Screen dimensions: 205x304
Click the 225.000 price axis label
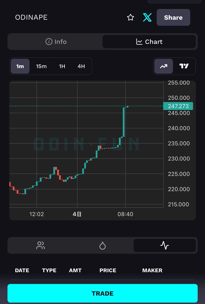click(x=179, y=174)
